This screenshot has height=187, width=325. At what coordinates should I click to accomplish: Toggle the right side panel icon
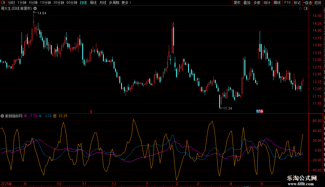[x=306, y=9]
